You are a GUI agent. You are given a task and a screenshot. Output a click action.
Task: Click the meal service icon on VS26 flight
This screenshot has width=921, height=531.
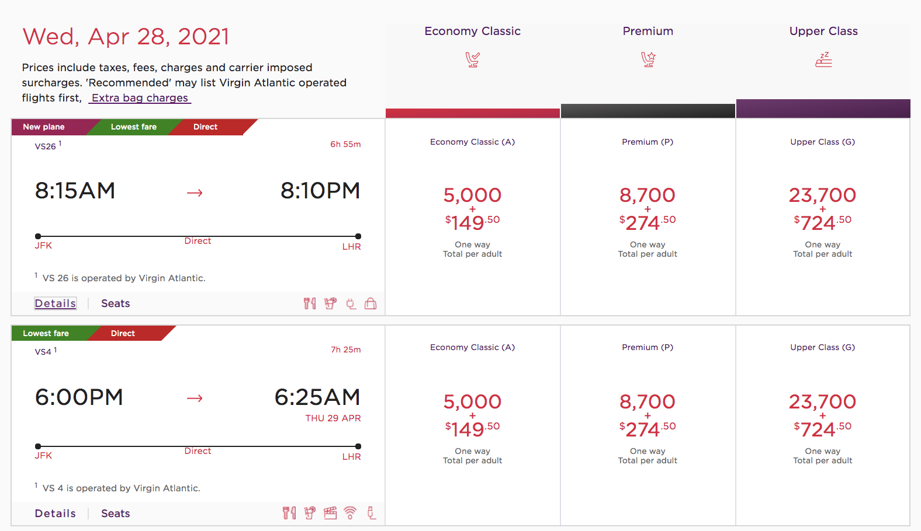pos(309,303)
